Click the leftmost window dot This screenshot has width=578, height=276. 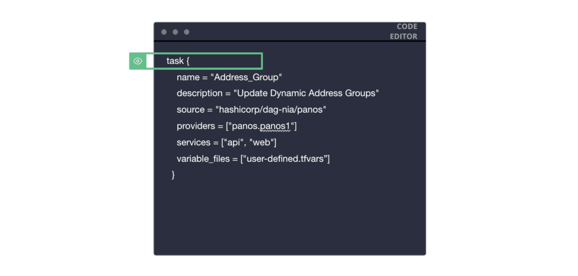pyautogui.click(x=164, y=32)
